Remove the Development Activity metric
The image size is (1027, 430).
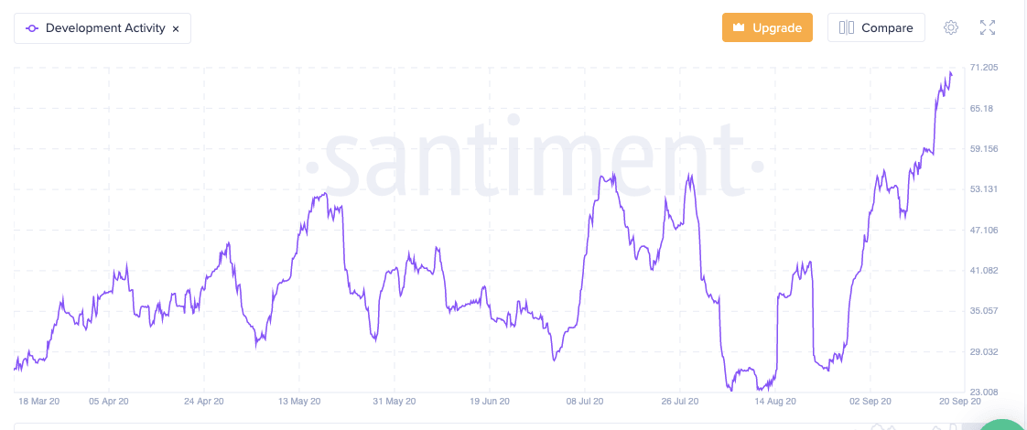click(x=176, y=28)
